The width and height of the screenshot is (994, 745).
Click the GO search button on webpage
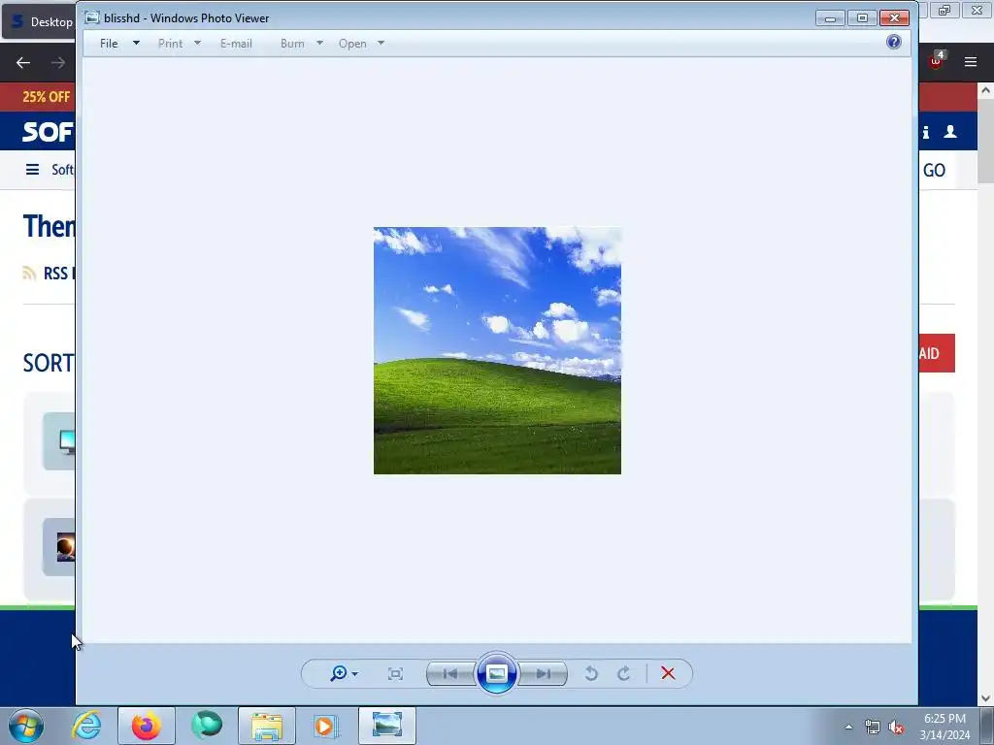(935, 170)
